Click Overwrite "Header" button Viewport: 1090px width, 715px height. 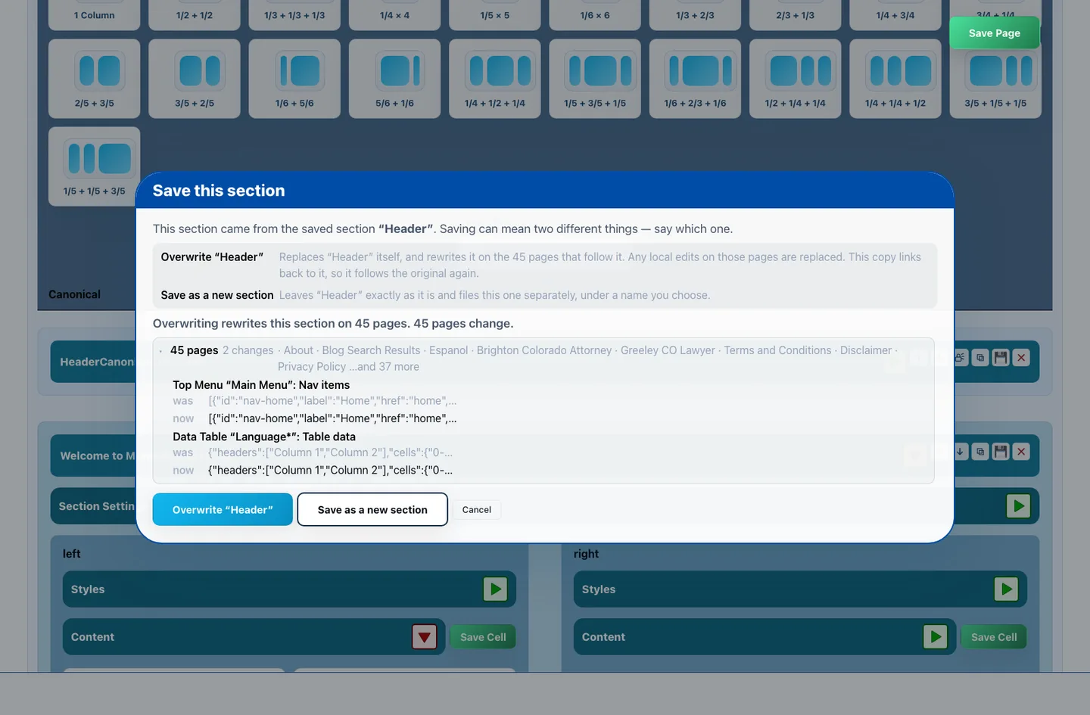[x=223, y=509]
